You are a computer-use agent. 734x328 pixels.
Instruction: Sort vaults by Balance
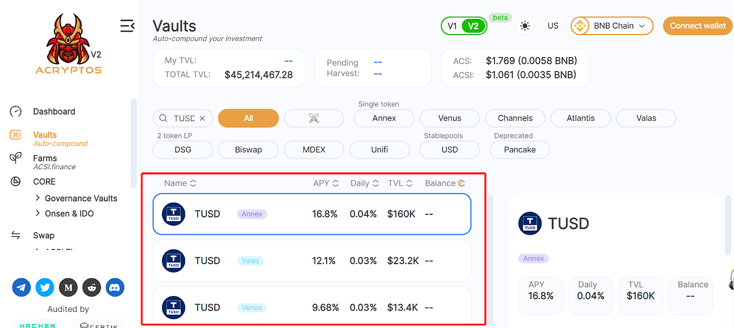(x=445, y=183)
